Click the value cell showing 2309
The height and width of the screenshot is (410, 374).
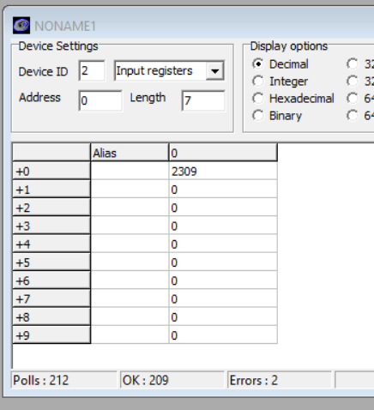223,172
